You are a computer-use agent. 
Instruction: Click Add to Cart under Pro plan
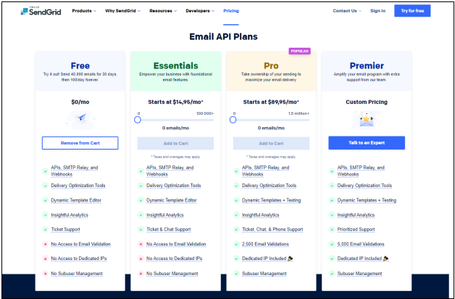pyautogui.click(x=271, y=143)
